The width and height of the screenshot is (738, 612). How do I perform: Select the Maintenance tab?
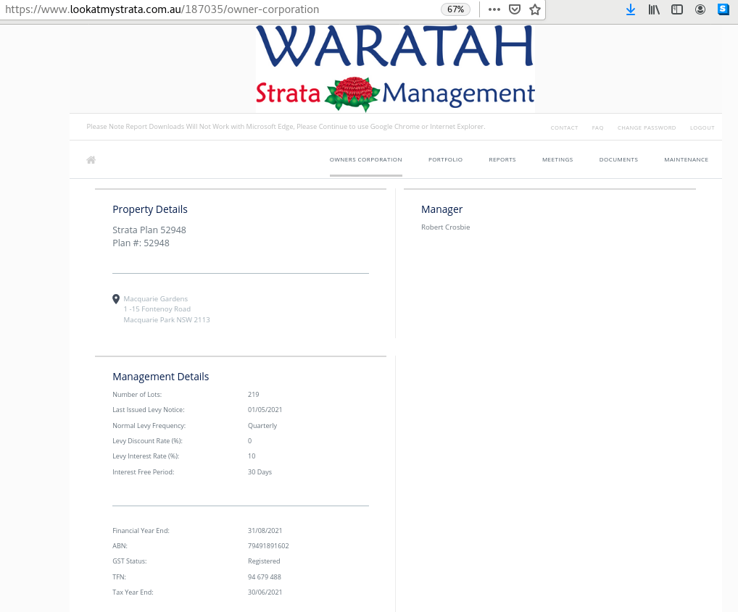pos(687,160)
